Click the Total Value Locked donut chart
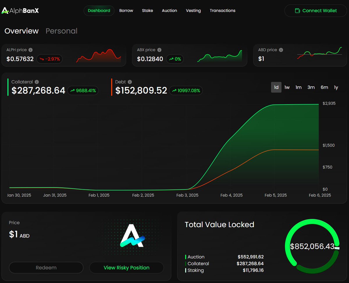Image resolution: width=349 pixels, height=283 pixels. [x=312, y=246]
